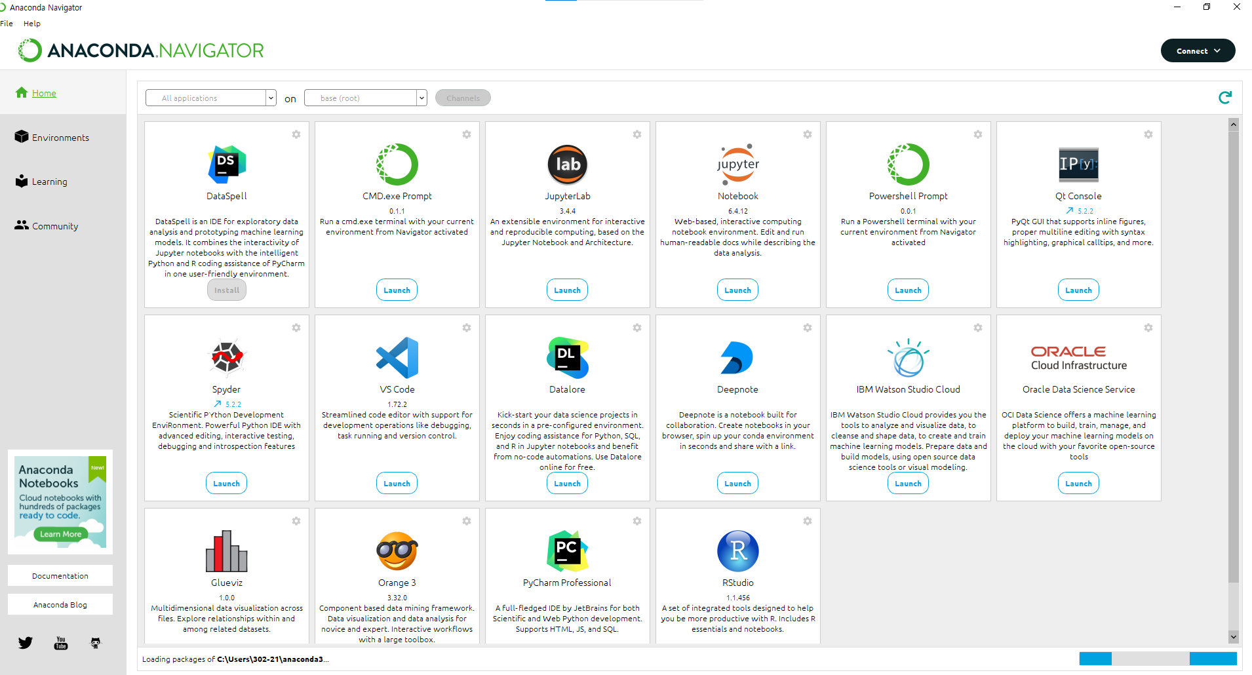This screenshot has width=1252, height=675.
Task: Switch to the Learning tab
Action: [41, 182]
